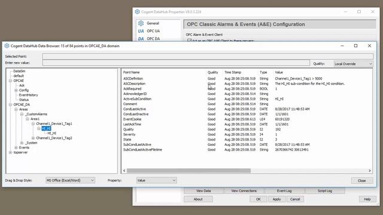Select the child HI_HI leaf node

52,133
